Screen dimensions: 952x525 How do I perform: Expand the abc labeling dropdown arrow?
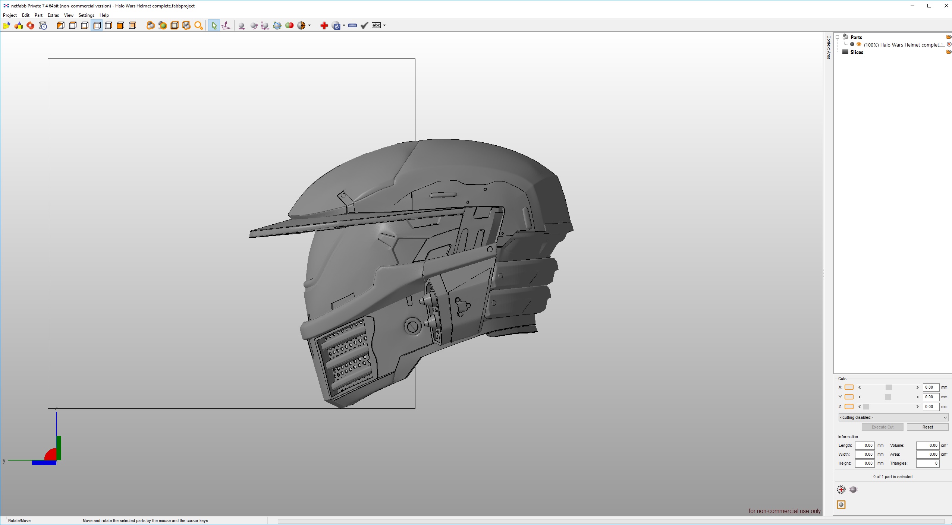pyautogui.click(x=384, y=25)
